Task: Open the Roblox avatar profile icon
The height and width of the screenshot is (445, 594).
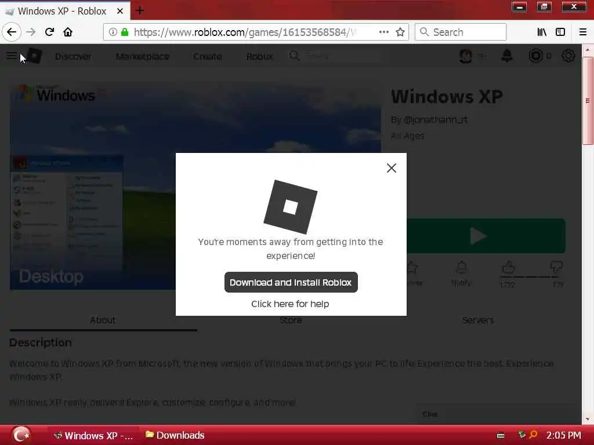Action: point(466,56)
